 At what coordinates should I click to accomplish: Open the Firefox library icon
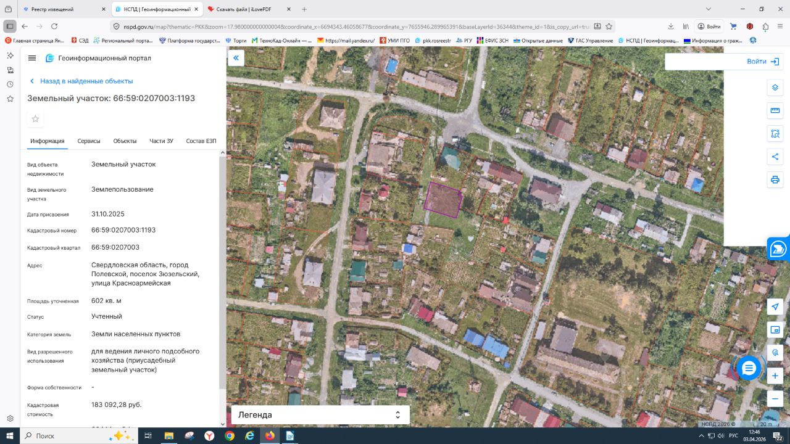pyautogui.click(x=686, y=27)
